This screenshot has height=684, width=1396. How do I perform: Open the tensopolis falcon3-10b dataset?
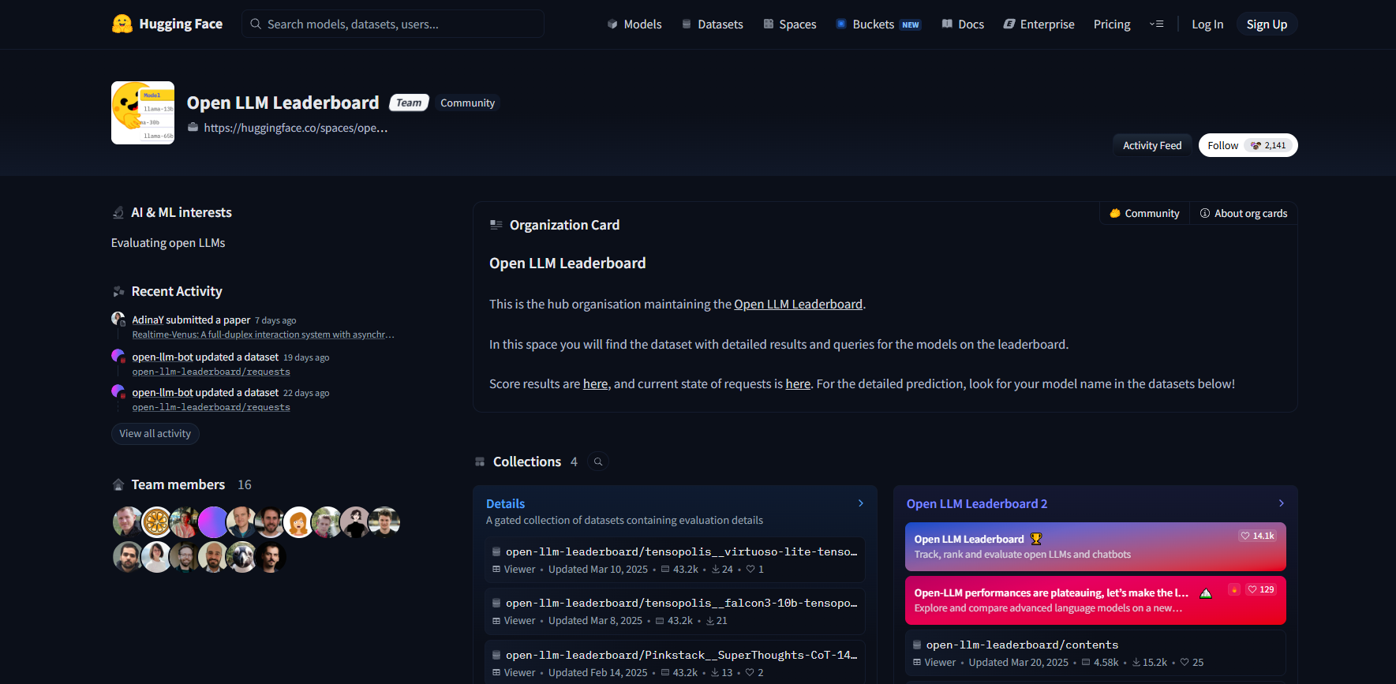(675, 611)
